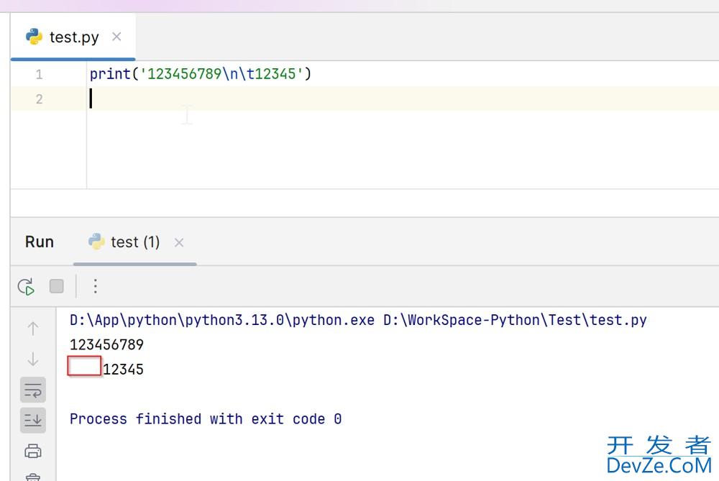
Task: Select the test.py editor tab
Action: tap(73, 37)
